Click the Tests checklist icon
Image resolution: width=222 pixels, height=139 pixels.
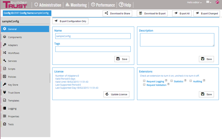(x=4, y=124)
